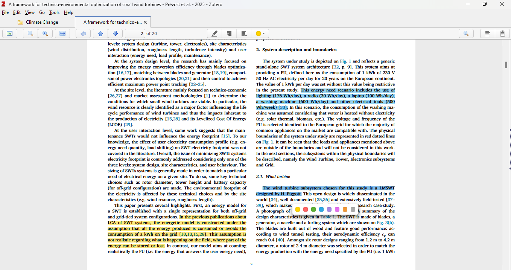Open citation reference [40]
Viewport: 511px width, 270px height.
pos(280,240)
